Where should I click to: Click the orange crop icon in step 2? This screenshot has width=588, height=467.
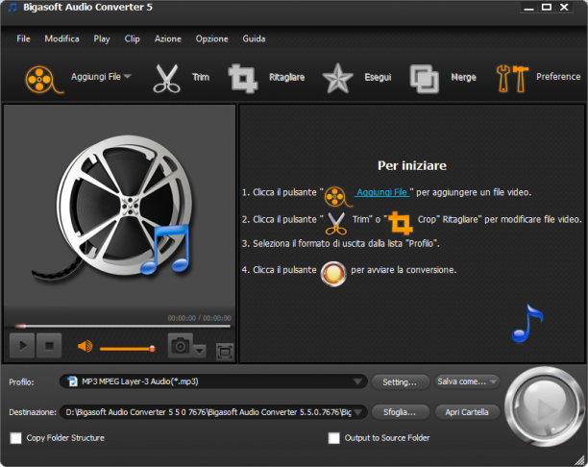tap(400, 222)
